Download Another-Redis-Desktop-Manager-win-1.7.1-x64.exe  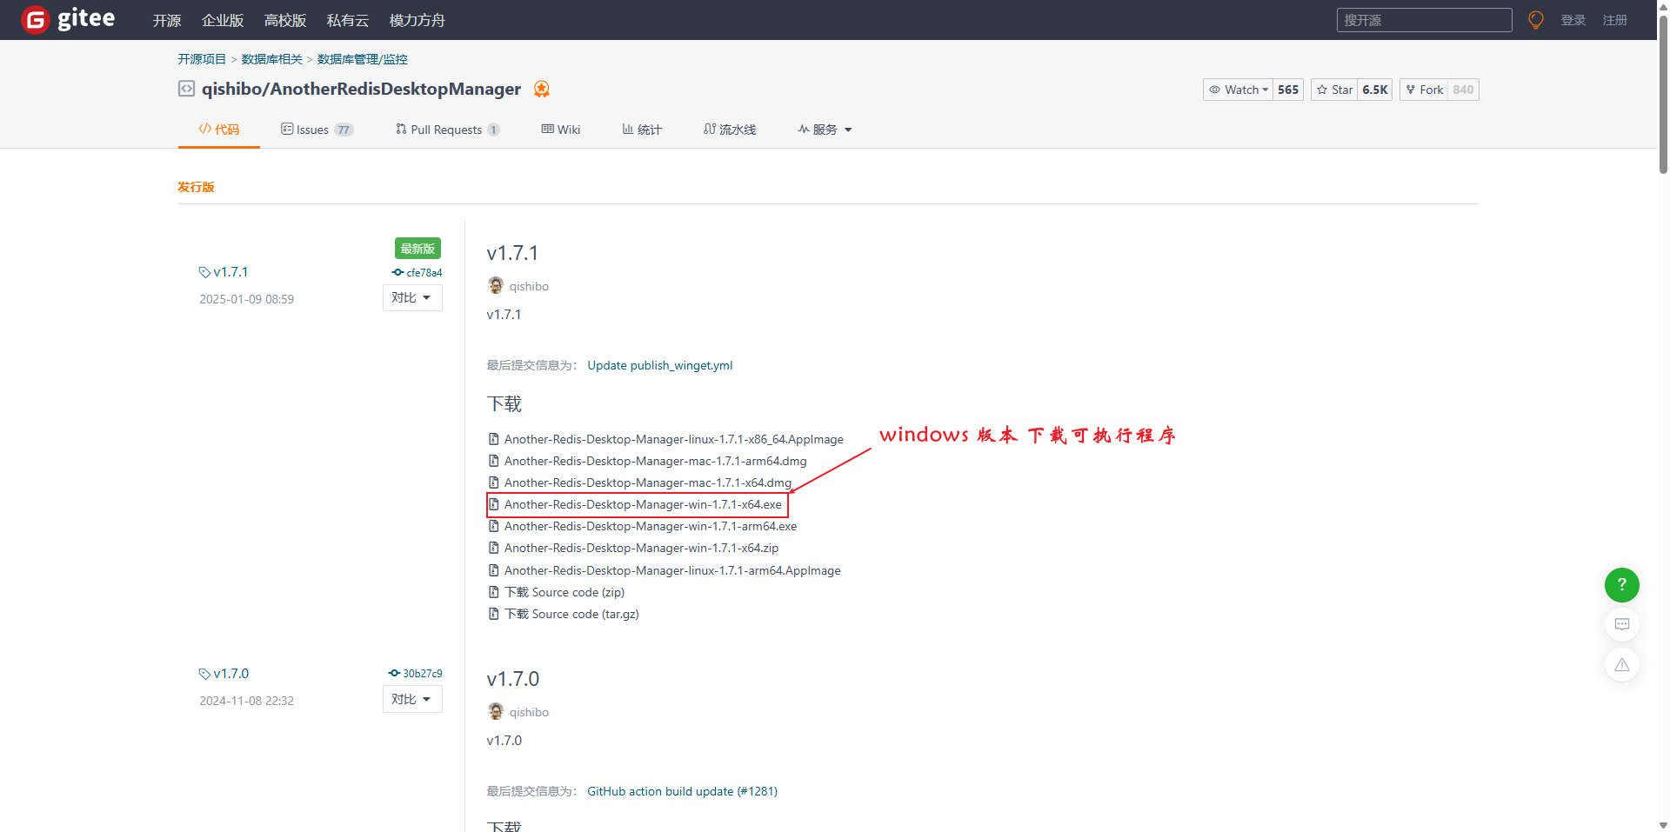pyautogui.click(x=643, y=504)
